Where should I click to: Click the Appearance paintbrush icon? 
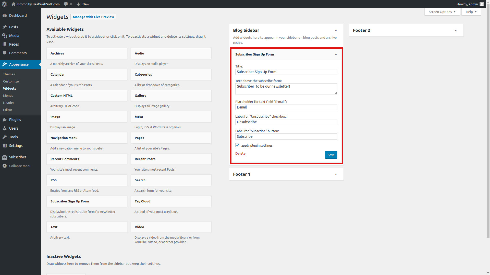pos(5,64)
